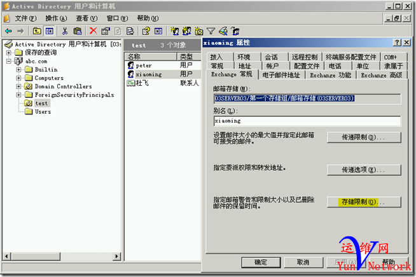
Task: Switch to the 终端服务配置文件 tab
Action: click(350, 57)
